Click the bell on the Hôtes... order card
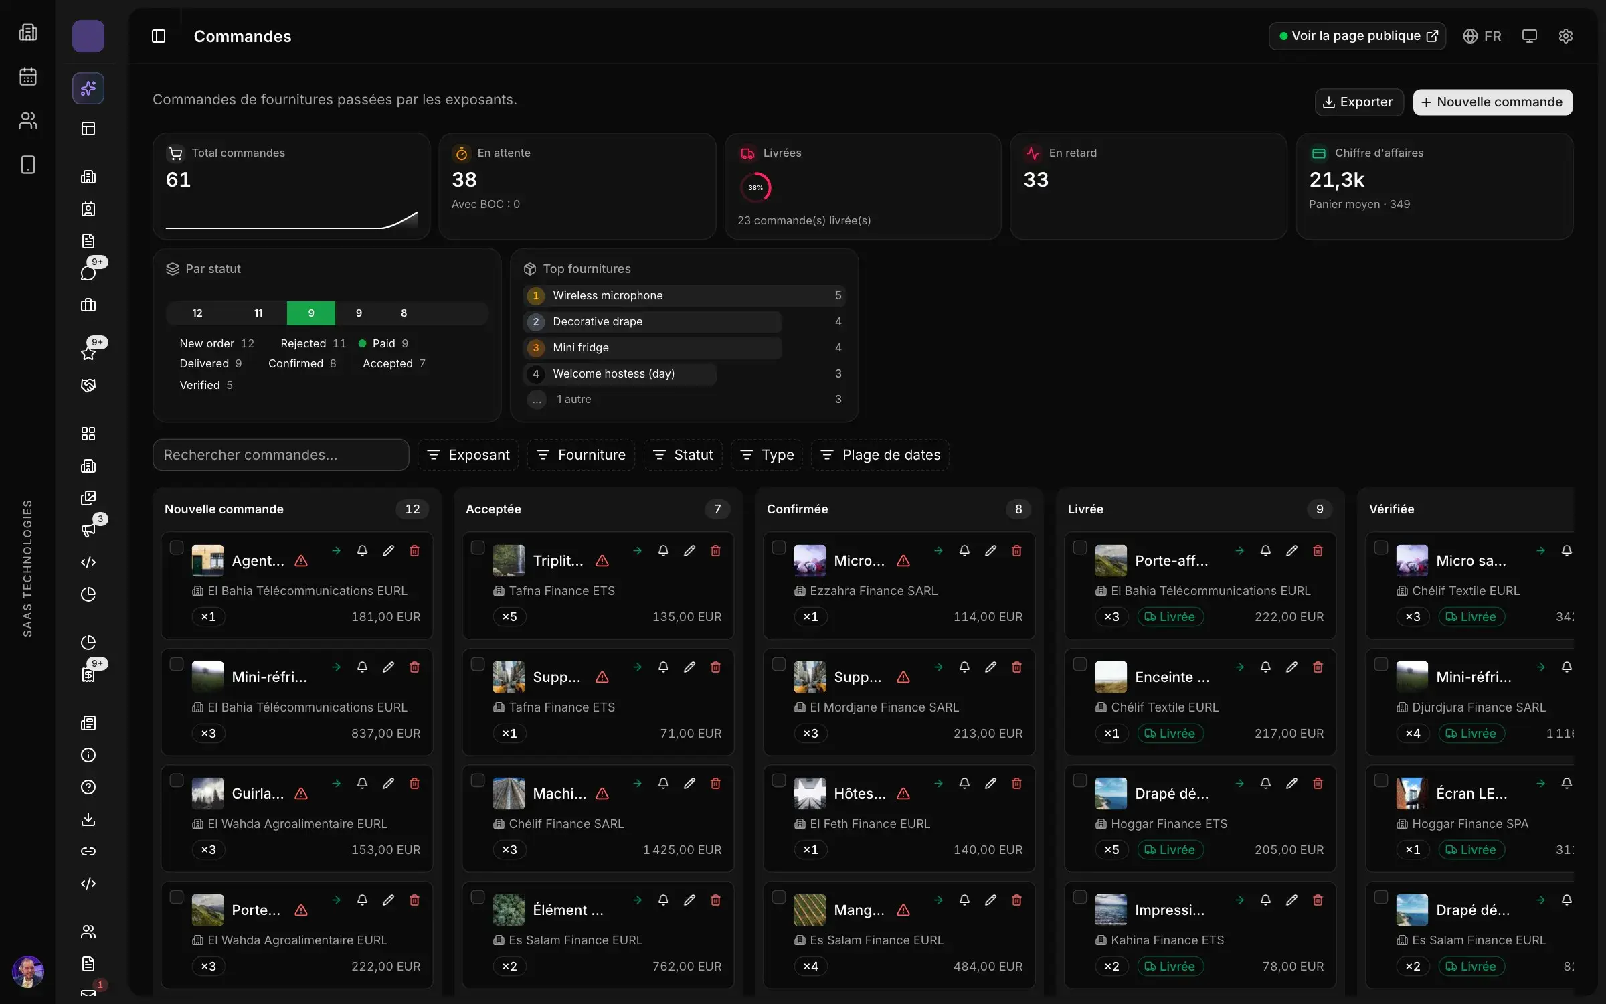This screenshot has height=1004, width=1606. (964, 783)
